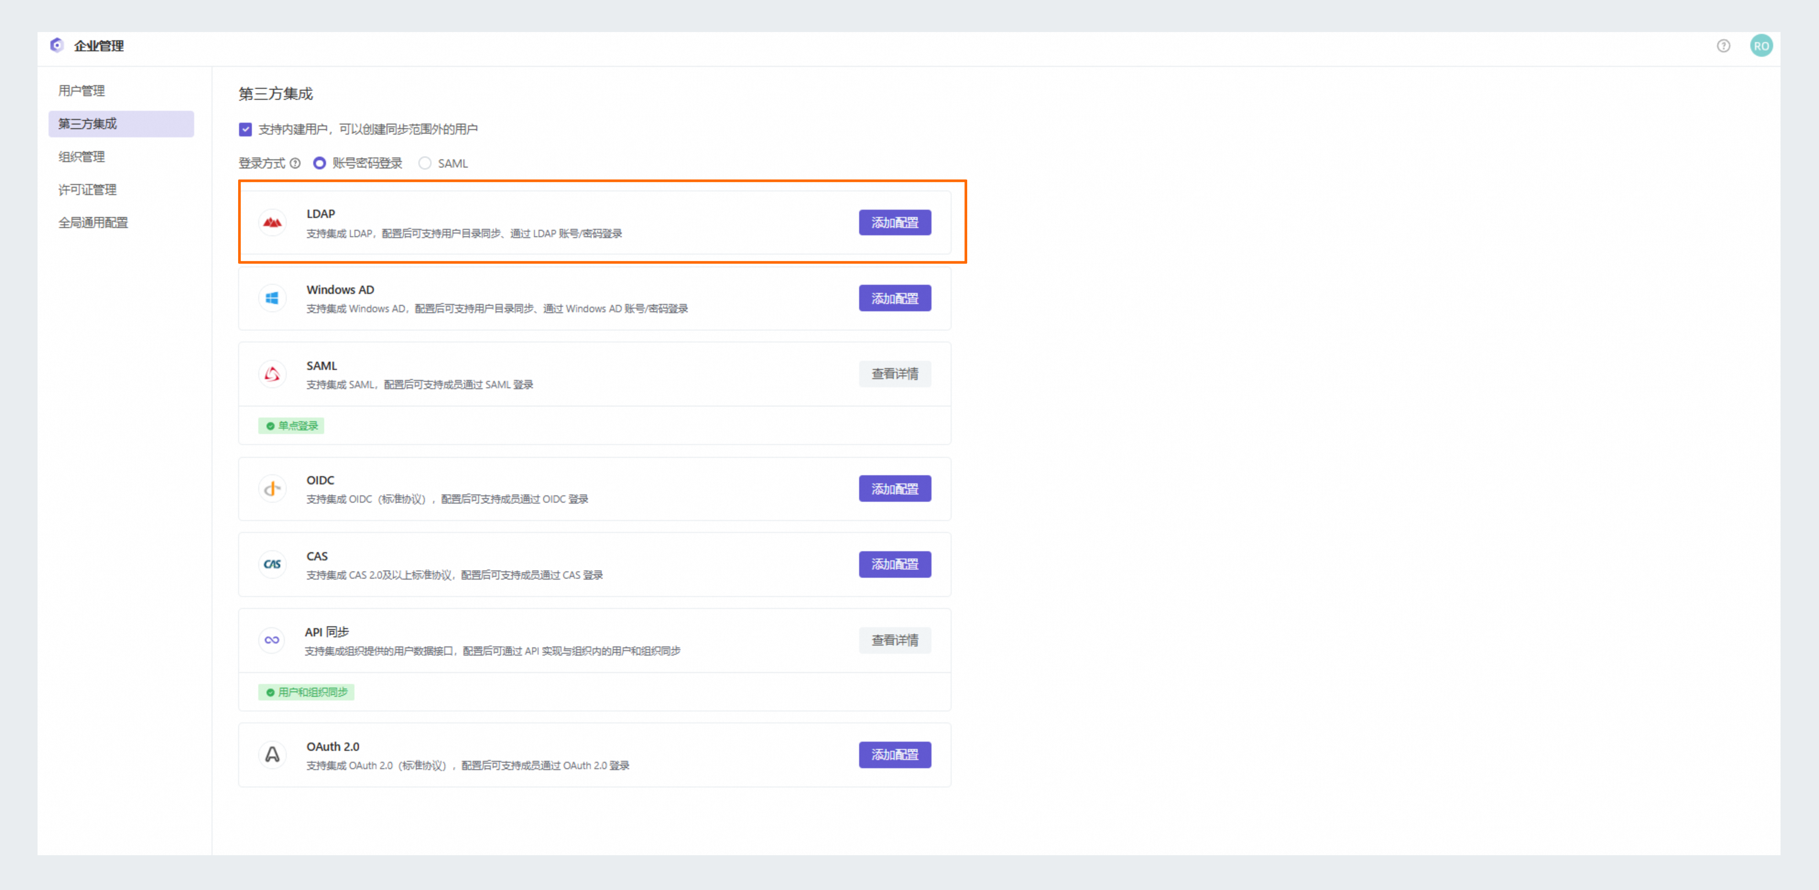
Task: Click the OIDC logo icon
Action: pyautogui.click(x=272, y=489)
